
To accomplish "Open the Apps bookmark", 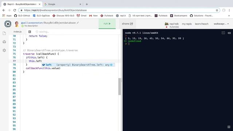I will click(x=7, y=16).
